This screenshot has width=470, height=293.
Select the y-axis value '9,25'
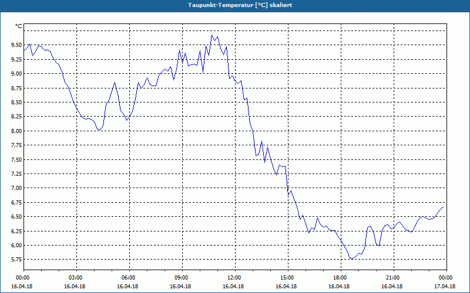click(16, 59)
